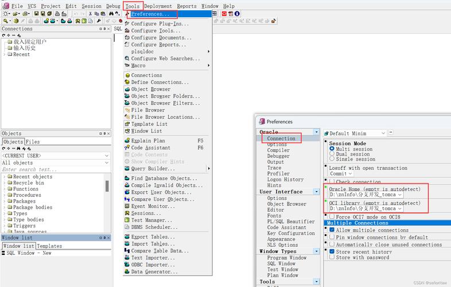Click the refresh icon in Objects panel
Image resolution: width=451 pixels, height=287 pixels.
tap(3, 149)
